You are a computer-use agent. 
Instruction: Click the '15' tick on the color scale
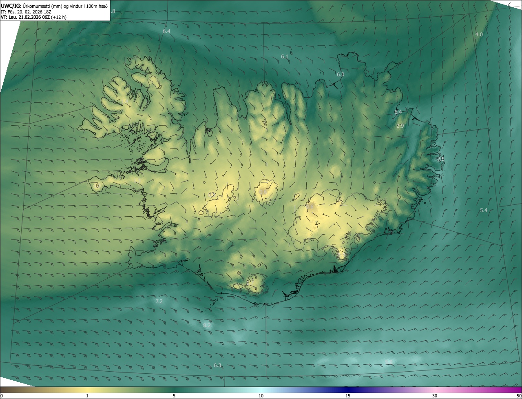[x=348, y=396]
